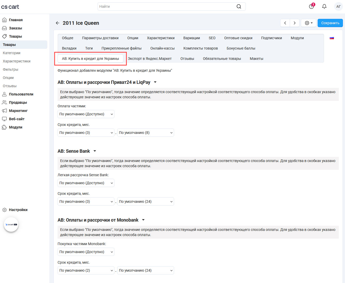Collapse the Monobank section arrow

tap(143, 220)
